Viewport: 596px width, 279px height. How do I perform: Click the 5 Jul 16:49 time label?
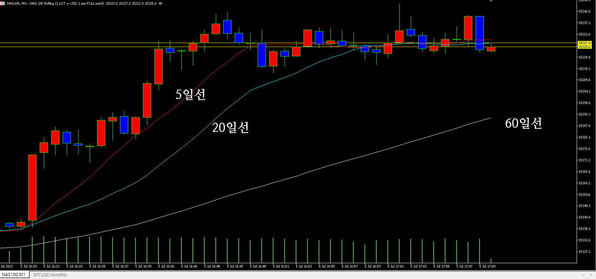(258, 266)
